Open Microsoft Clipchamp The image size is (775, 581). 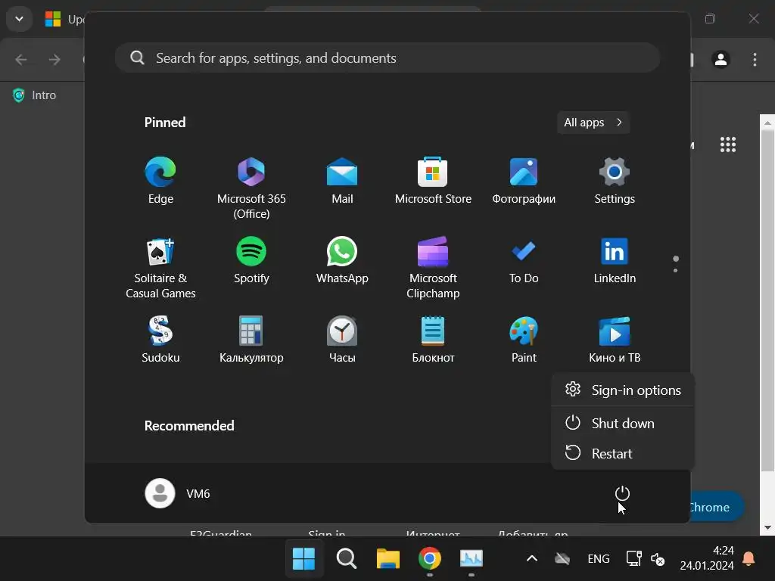coord(433,267)
